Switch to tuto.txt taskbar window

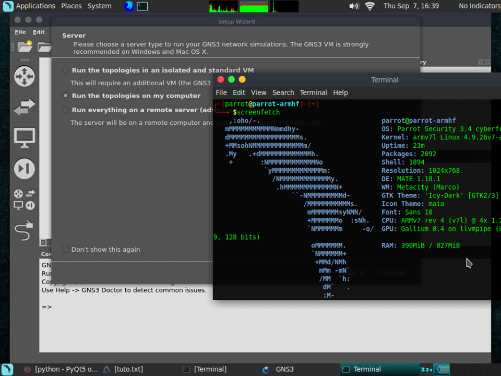pyautogui.click(x=123, y=369)
